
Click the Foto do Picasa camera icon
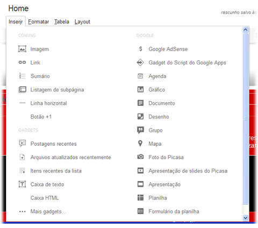(140, 157)
